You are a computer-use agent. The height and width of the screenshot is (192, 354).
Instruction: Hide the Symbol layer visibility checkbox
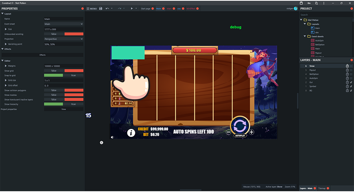[351, 86]
